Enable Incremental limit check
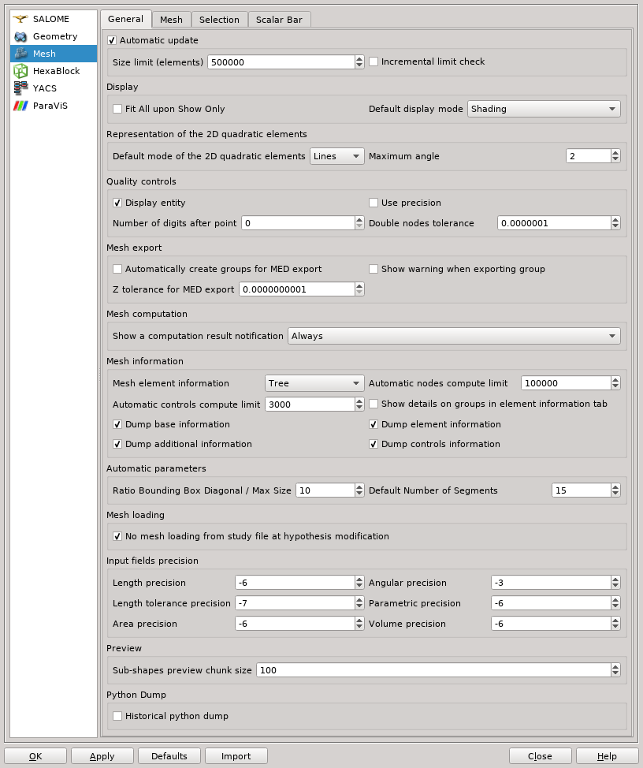The width and height of the screenshot is (643, 768). click(374, 62)
